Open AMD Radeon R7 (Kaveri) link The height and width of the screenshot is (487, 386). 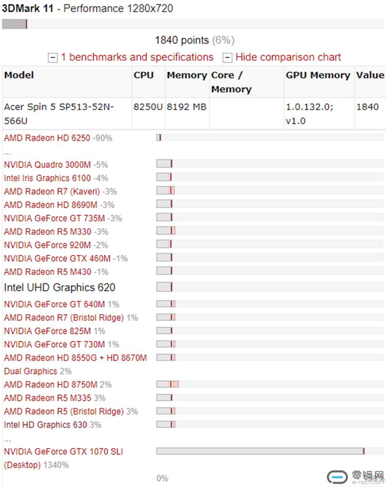[x=52, y=191]
